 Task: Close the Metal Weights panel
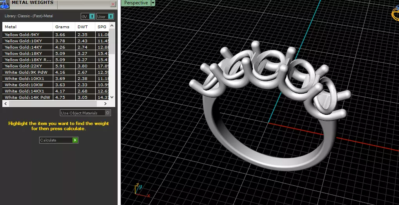tap(113, 4)
